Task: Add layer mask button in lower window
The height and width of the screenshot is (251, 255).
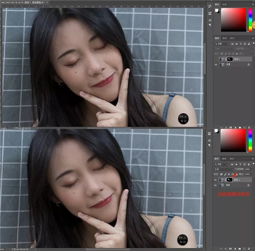Action: (230, 249)
